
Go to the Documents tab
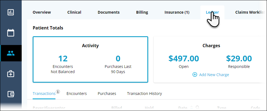(108, 12)
